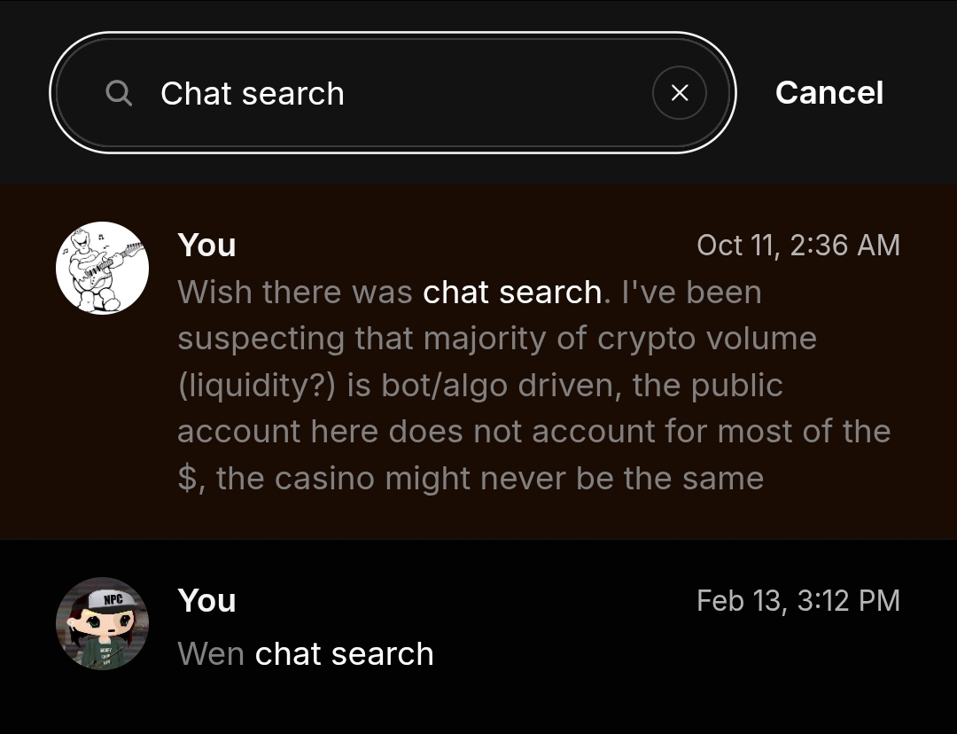The height and width of the screenshot is (734, 957).
Task: Open the NPC cap character avatar
Action: pyautogui.click(x=102, y=623)
